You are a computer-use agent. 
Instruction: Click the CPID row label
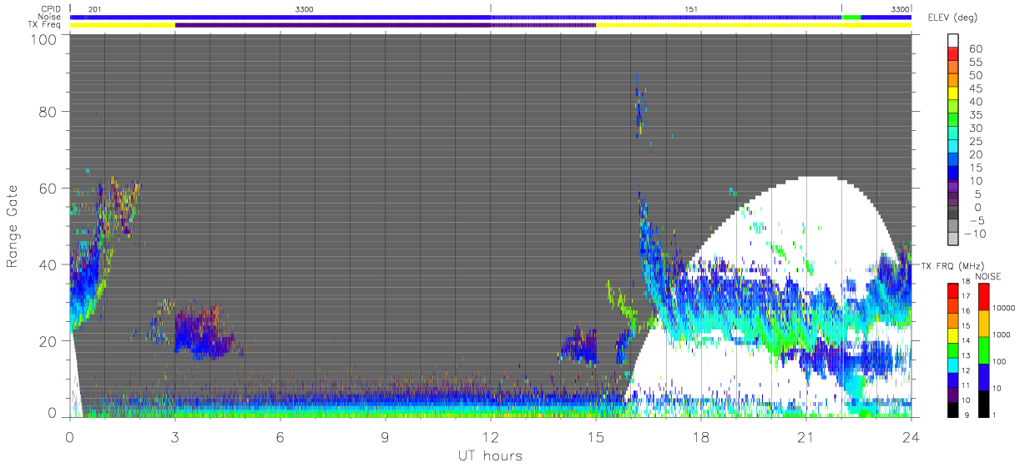coord(50,8)
